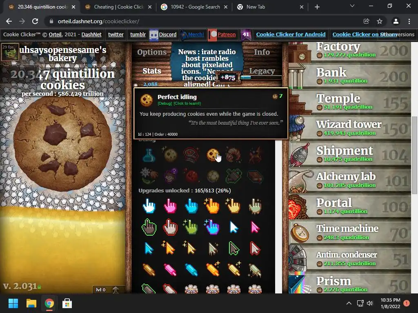
Task: Open the twitter link
Action: pos(116,34)
